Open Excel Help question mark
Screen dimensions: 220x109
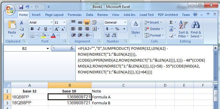pyautogui.click(x=195, y=14)
